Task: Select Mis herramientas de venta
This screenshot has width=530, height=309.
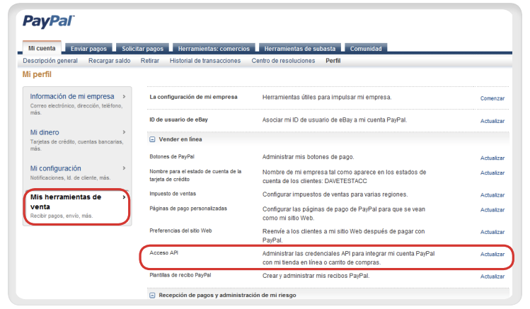Action: tap(66, 202)
